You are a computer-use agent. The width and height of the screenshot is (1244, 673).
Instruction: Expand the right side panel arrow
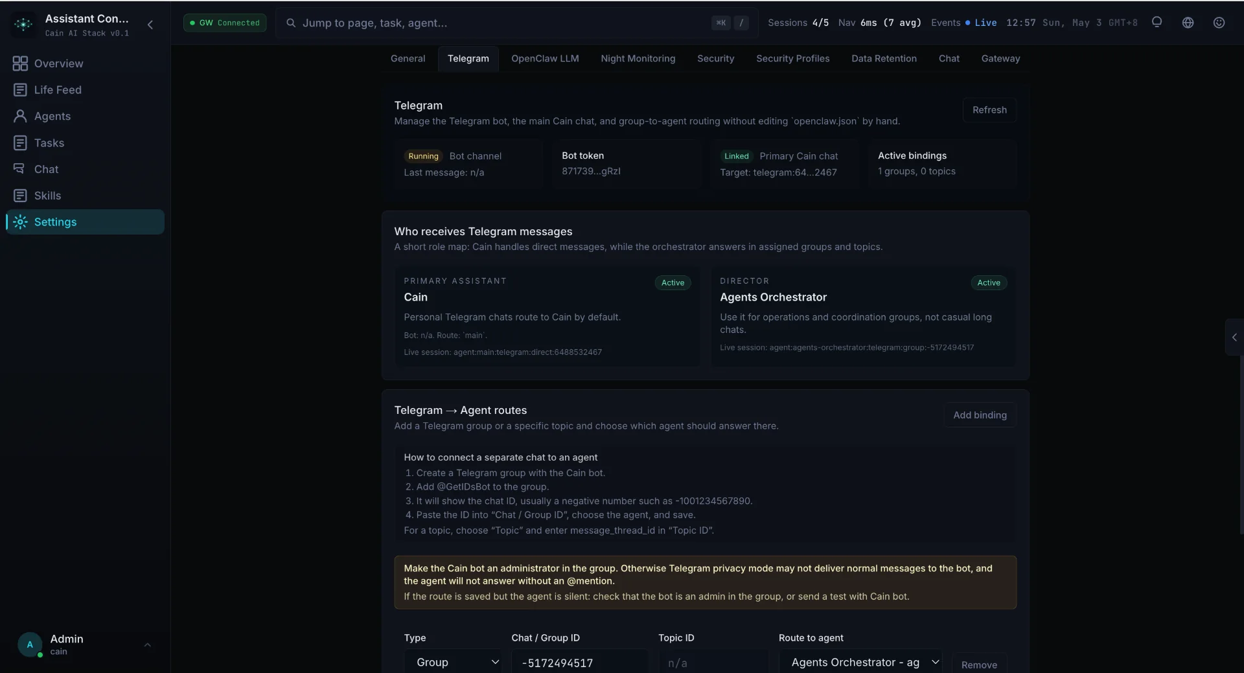pyautogui.click(x=1234, y=337)
